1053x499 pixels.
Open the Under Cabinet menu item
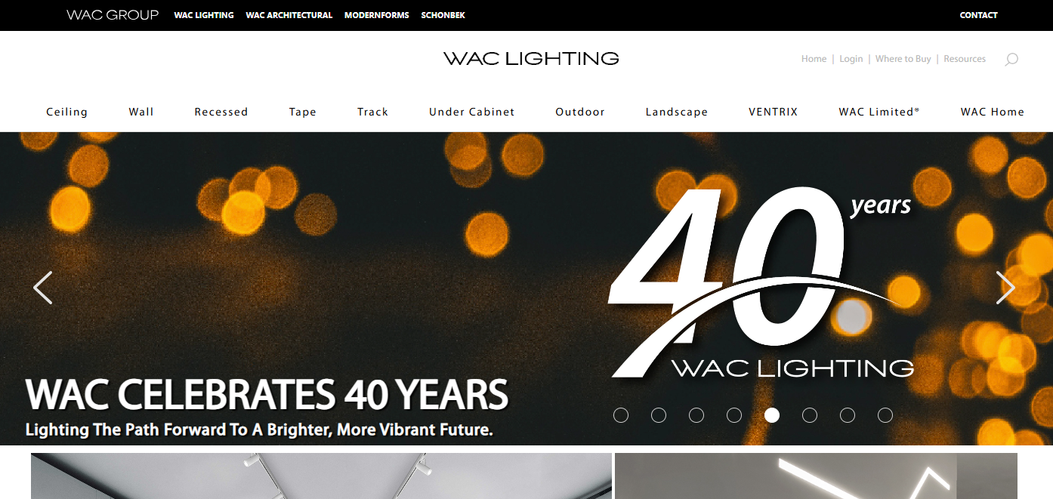tap(472, 112)
